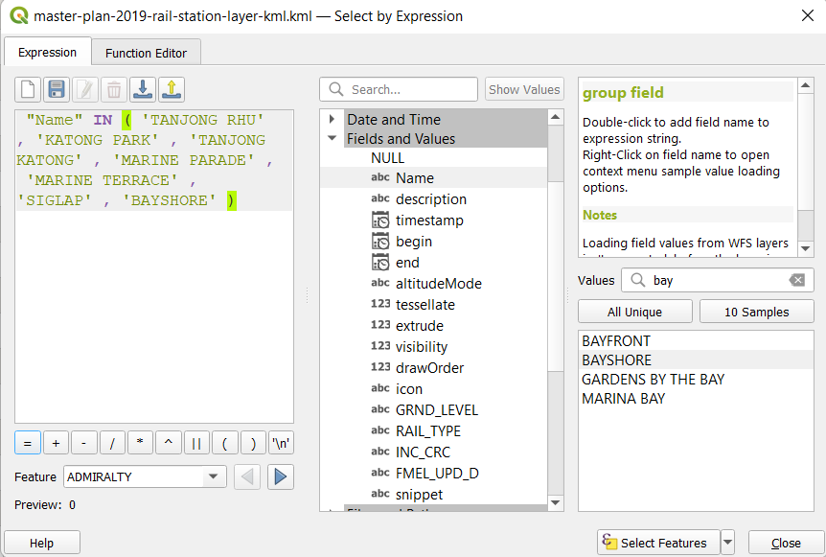Image resolution: width=826 pixels, height=557 pixels.
Task: Collapse the Fields and Values group
Action: [333, 139]
